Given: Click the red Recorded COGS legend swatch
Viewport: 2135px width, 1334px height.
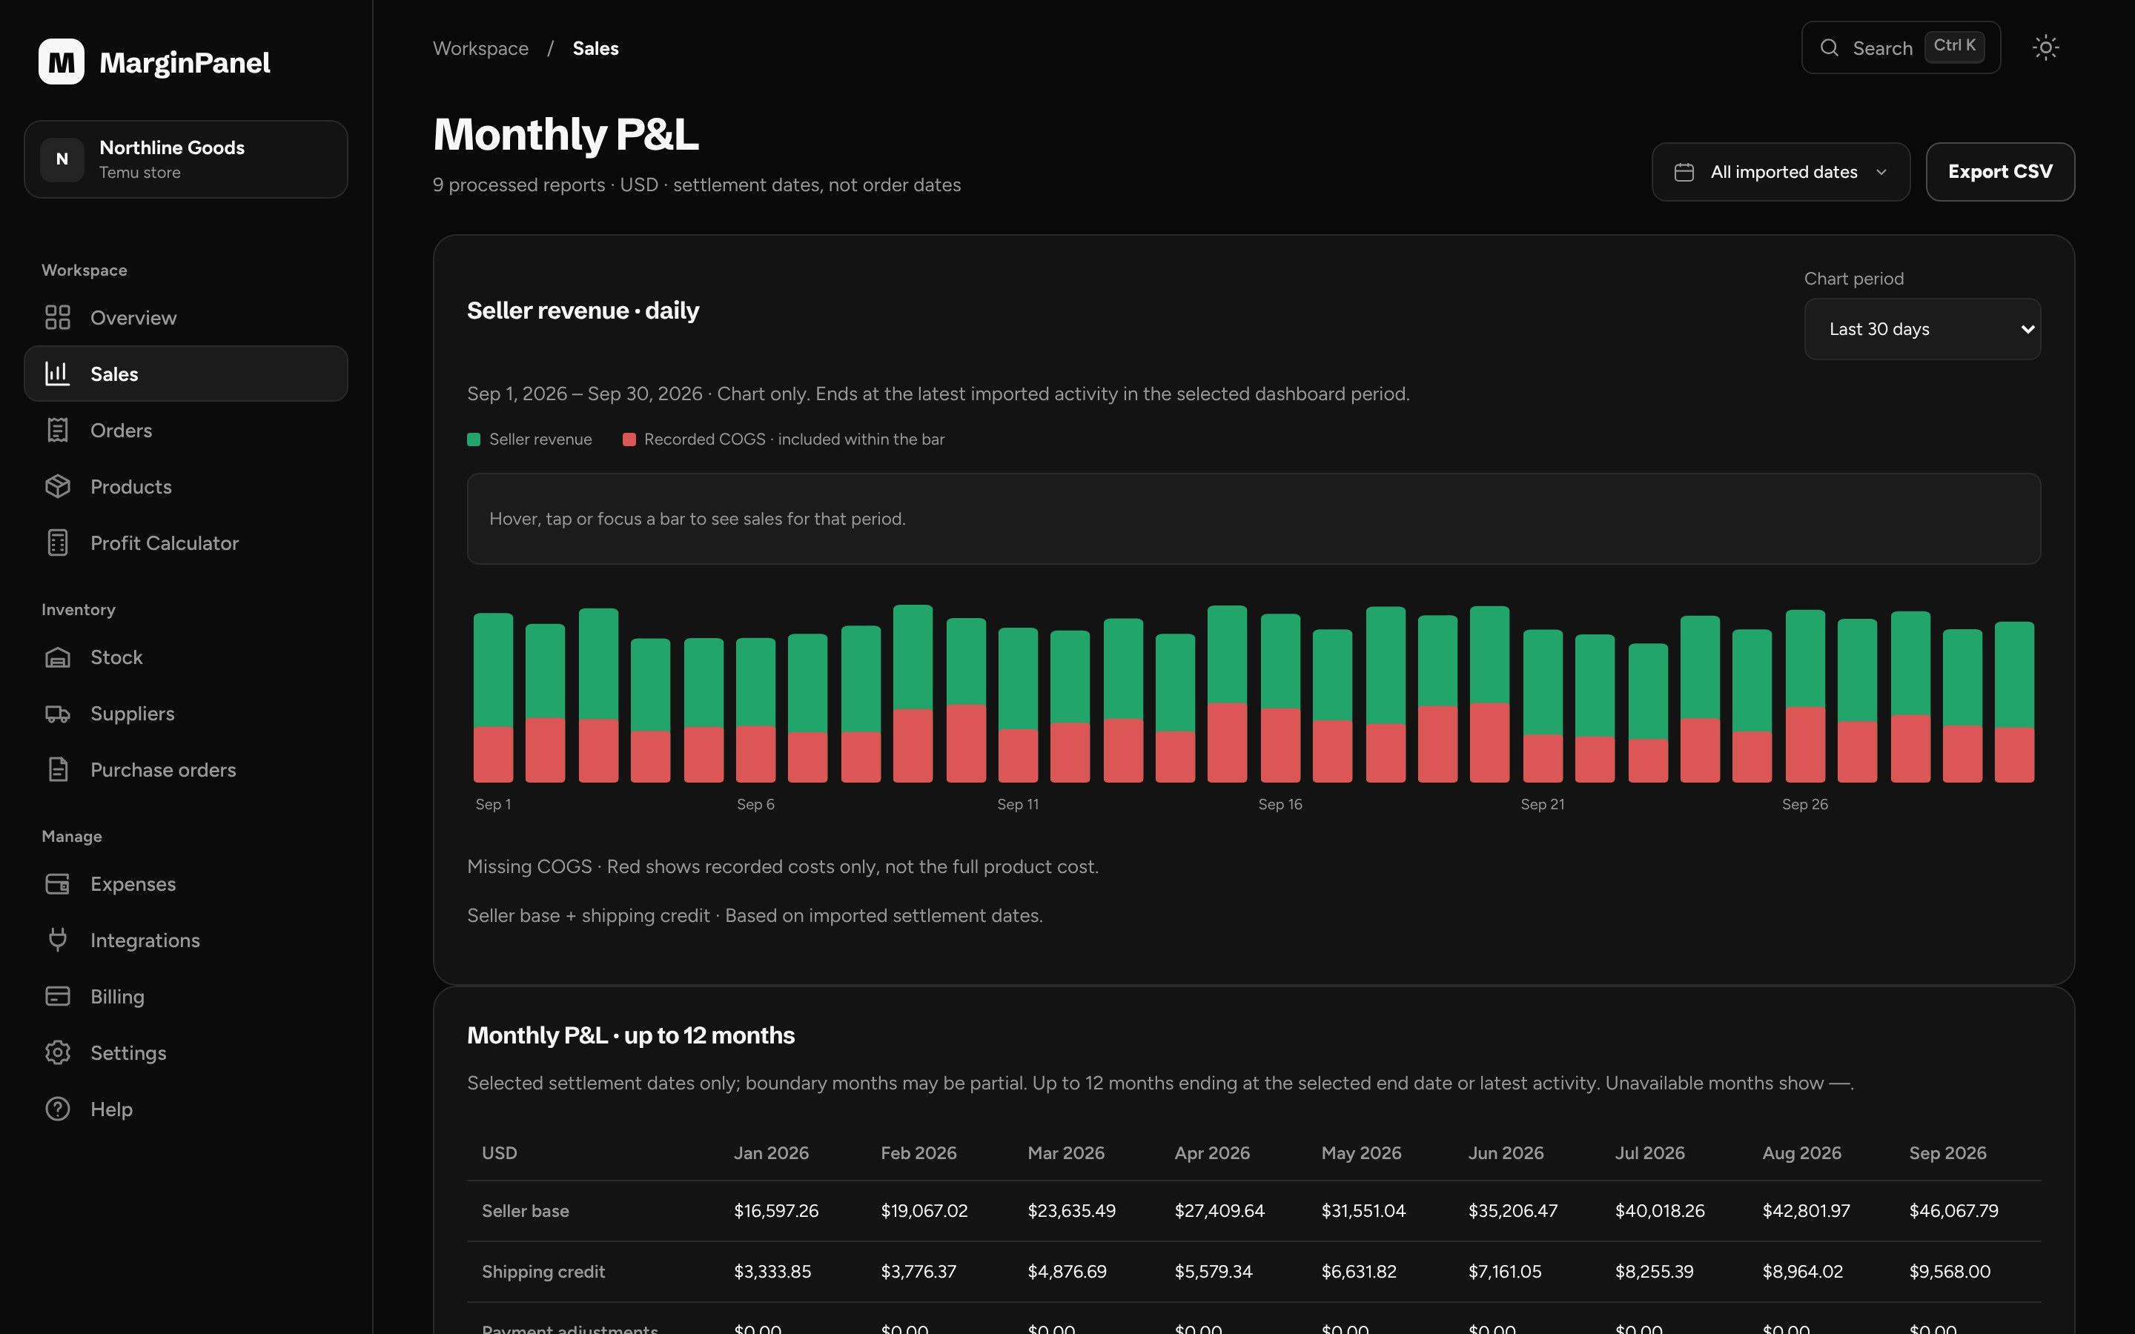Looking at the screenshot, I should point(629,439).
